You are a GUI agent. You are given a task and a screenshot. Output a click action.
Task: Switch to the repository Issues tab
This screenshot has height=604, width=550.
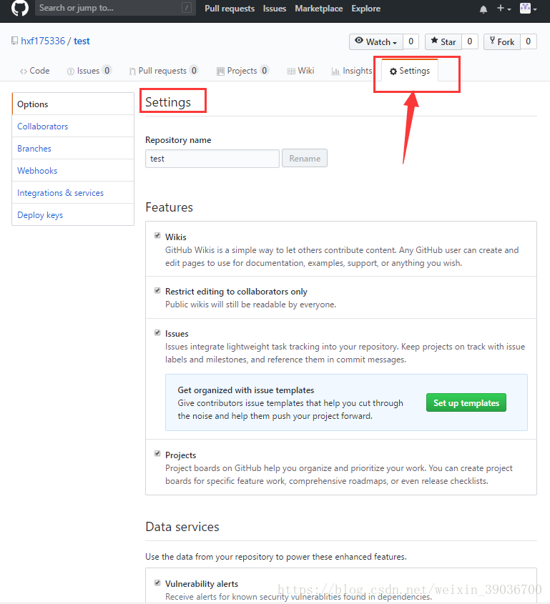[89, 71]
